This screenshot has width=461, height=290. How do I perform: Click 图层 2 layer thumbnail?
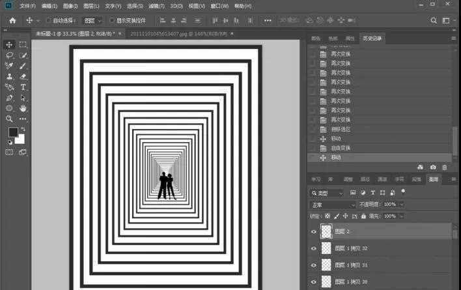coord(326,231)
